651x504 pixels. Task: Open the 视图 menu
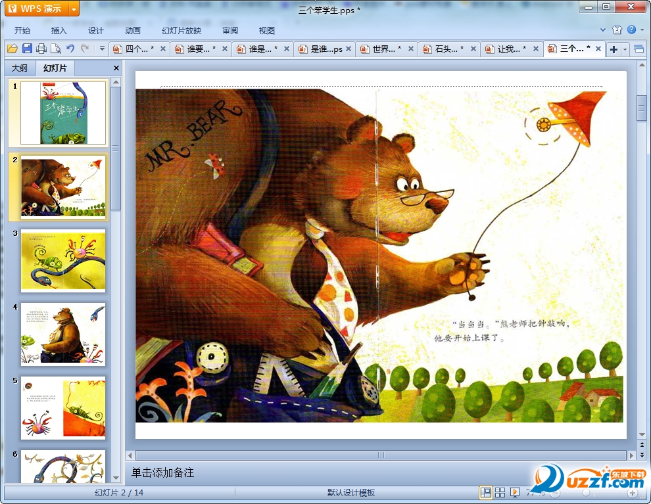click(266, 30)
